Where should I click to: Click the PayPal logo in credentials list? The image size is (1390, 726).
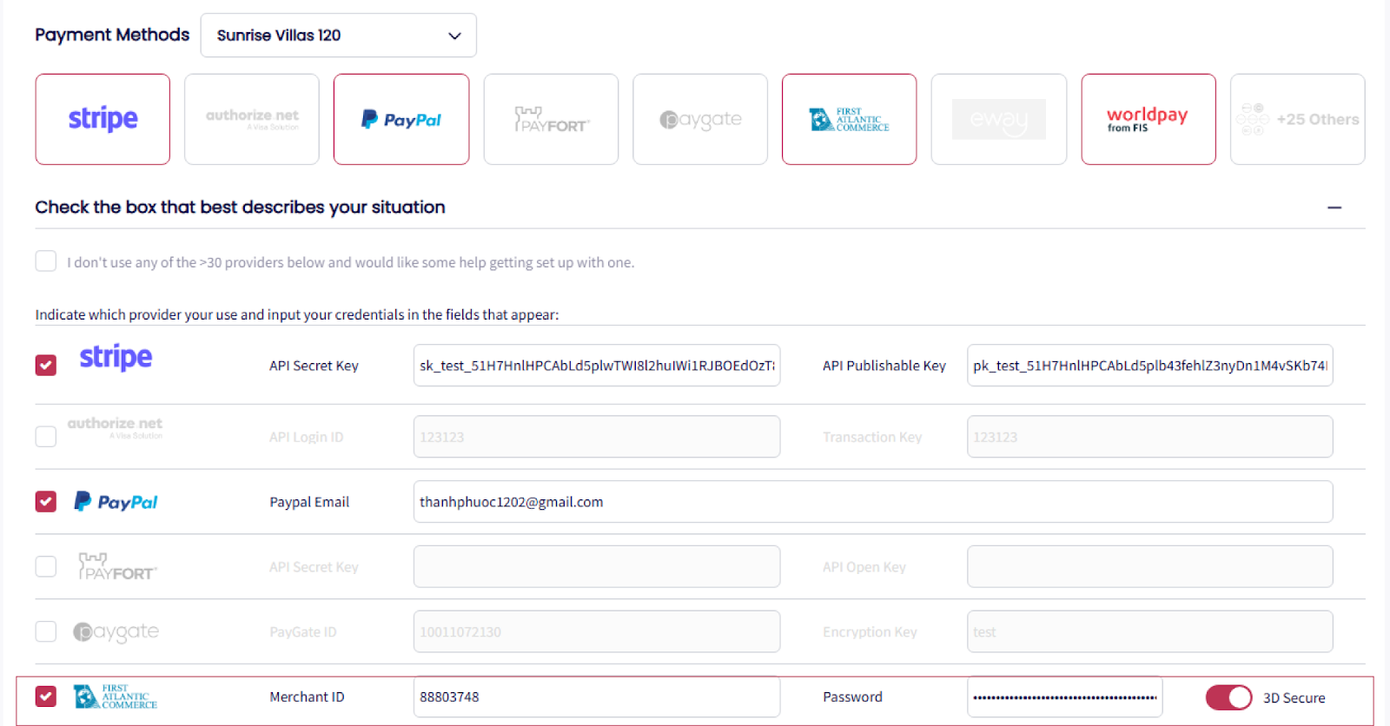click(x=116, y=502)
